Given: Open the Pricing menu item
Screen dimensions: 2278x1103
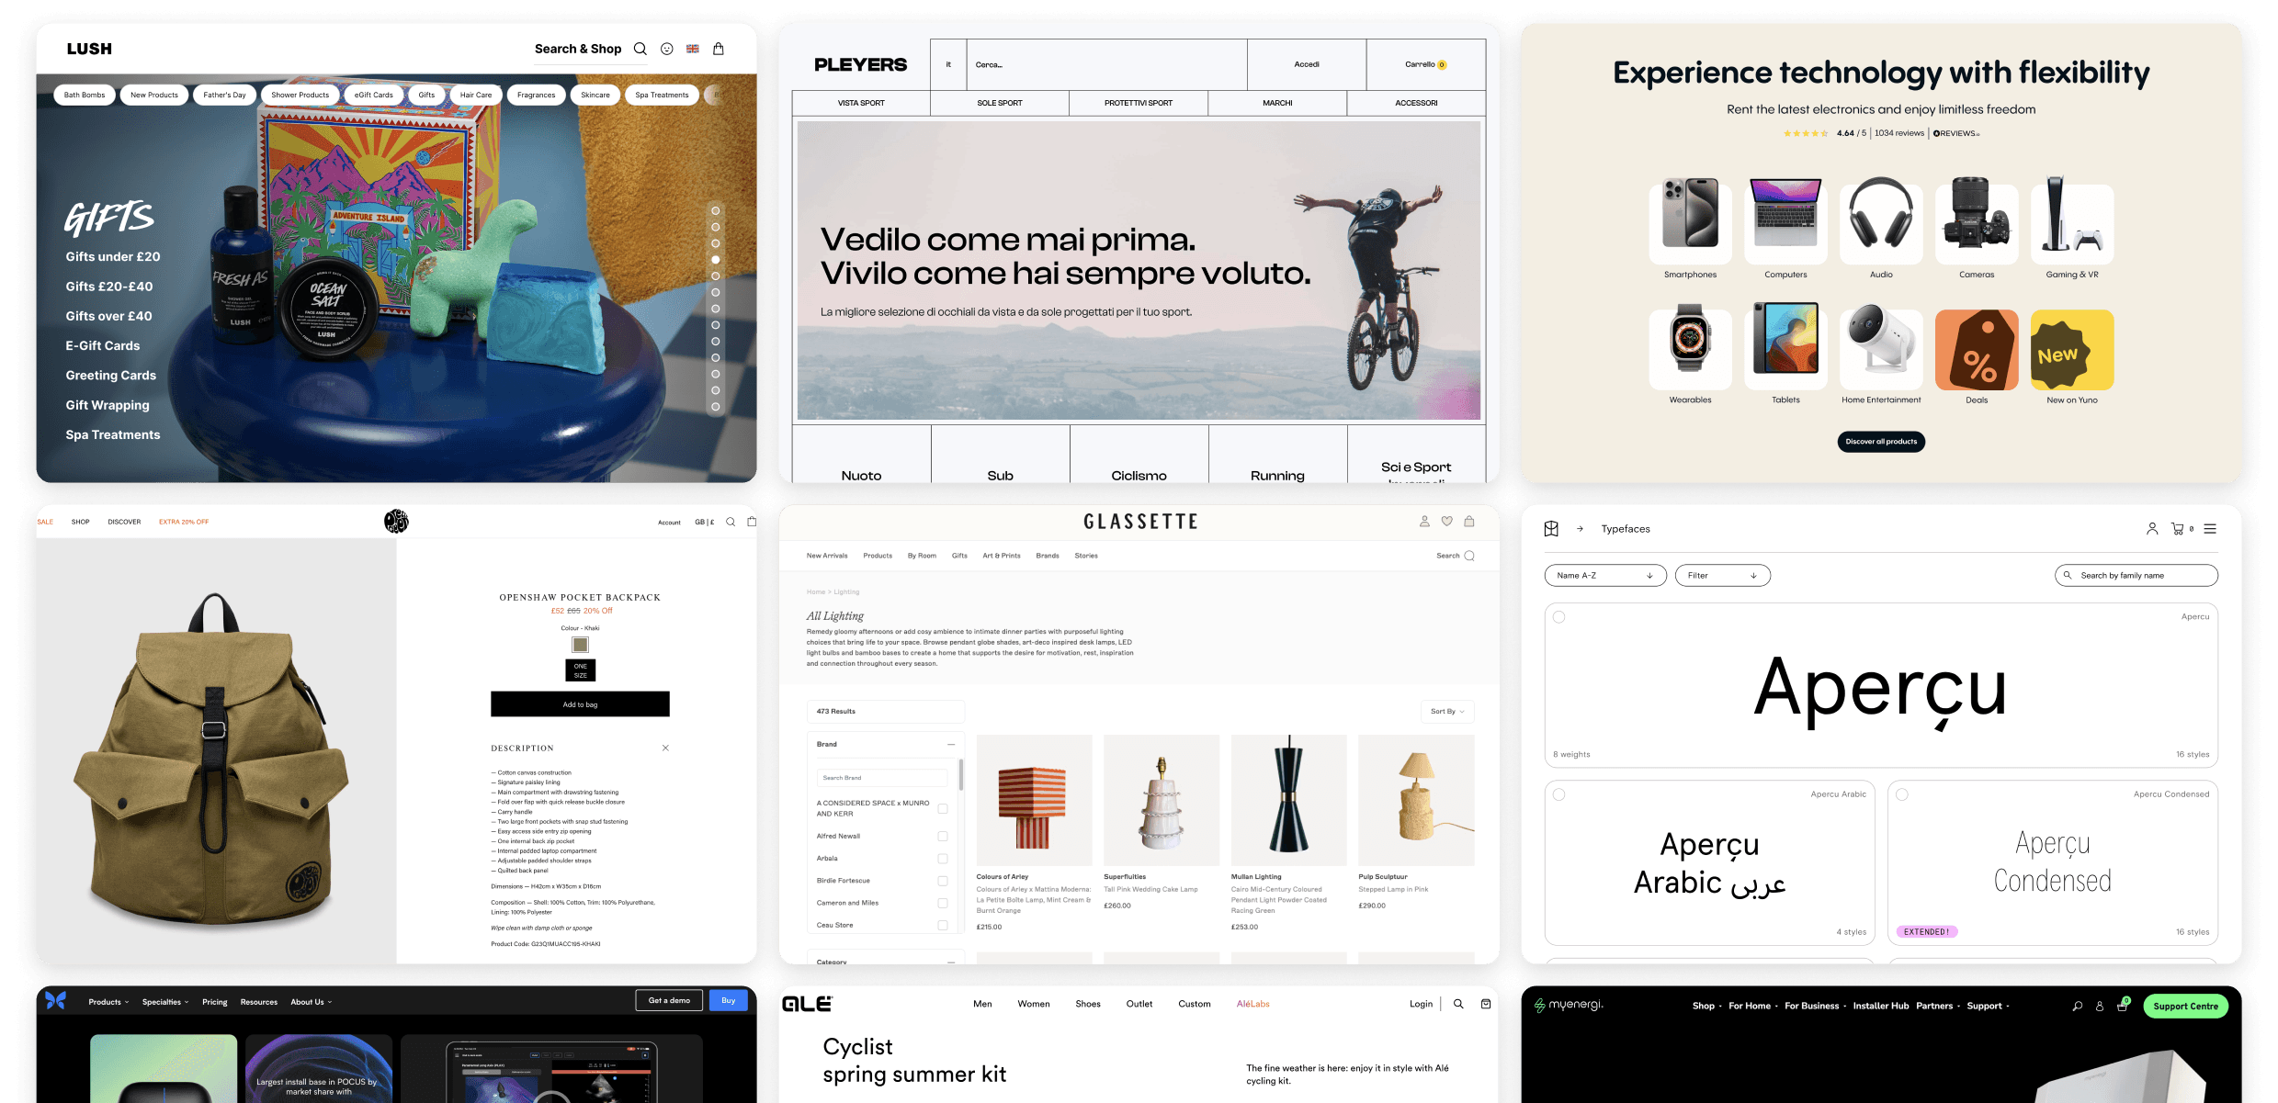Looking at the screenshot, I should coord(215,1002).
